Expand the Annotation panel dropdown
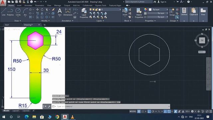This screenshot has height=120, width=213. point(68,21)
